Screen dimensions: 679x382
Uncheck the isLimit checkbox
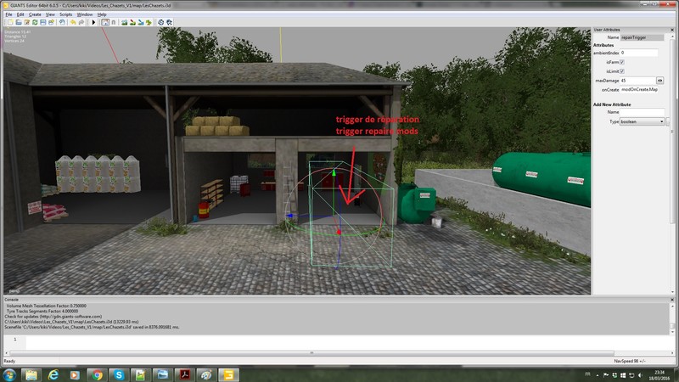[622, 71]
